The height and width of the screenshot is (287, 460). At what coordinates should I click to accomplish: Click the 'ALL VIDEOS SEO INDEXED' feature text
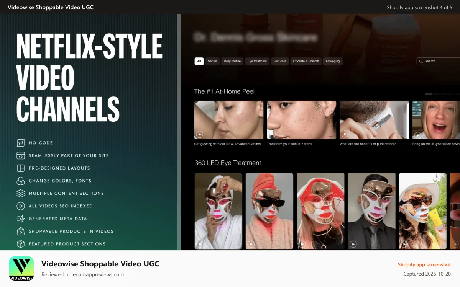61,206
